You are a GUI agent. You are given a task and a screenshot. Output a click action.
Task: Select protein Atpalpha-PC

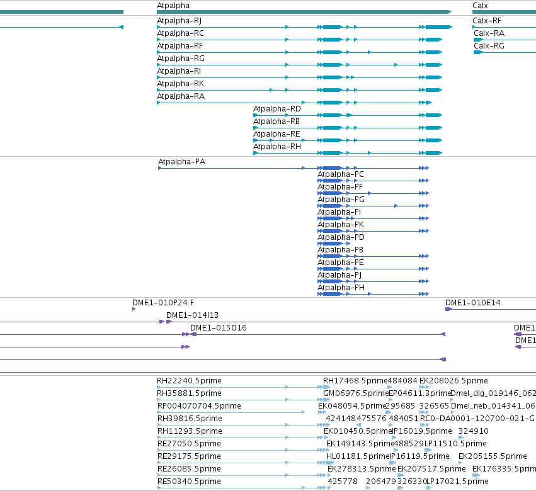tap(341, 174)
